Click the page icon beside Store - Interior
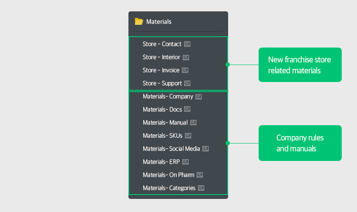Screen dimensions: 357x212 pyautogui.click(x=186, y=57)
